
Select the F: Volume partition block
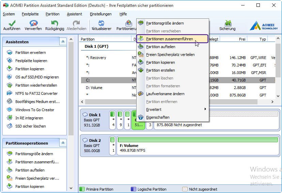point(198,146)
